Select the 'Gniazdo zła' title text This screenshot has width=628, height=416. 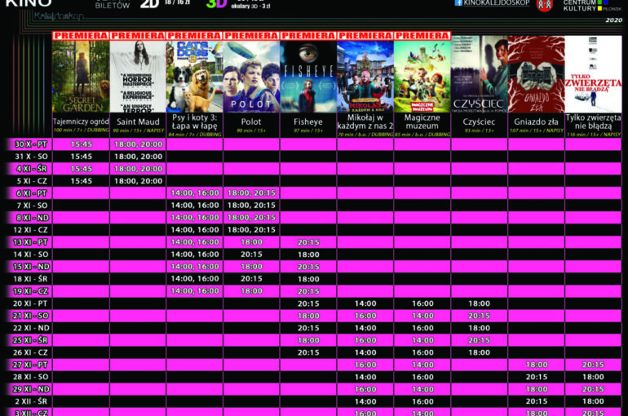coord(536,122)
